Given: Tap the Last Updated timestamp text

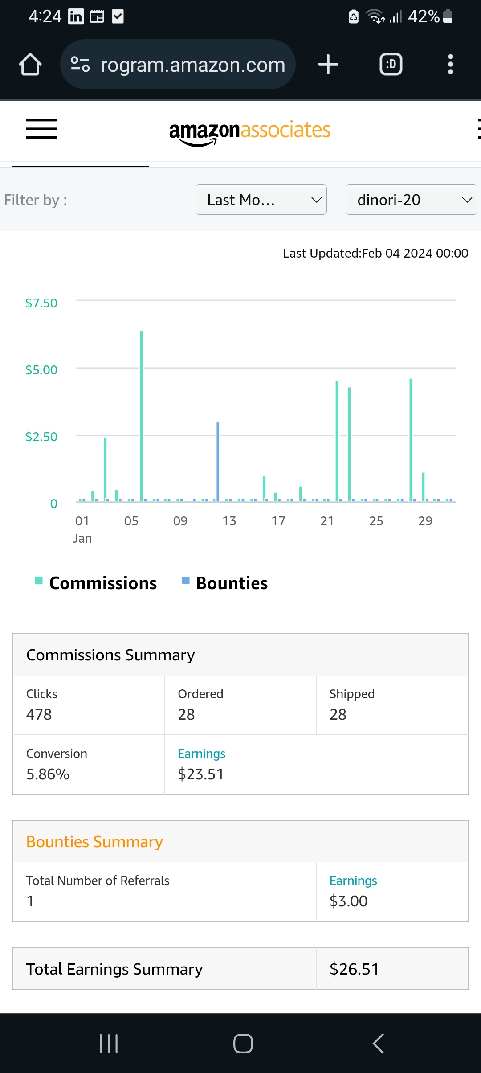Looking at the screenshot, I should 376,253.
